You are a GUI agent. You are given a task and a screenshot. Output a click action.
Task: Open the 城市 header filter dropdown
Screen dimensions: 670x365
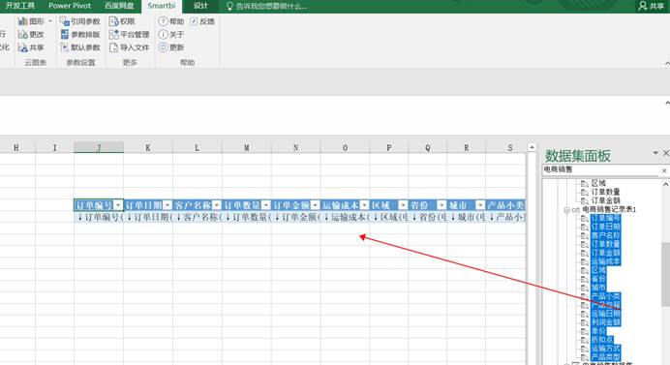(x=480, y=205)
